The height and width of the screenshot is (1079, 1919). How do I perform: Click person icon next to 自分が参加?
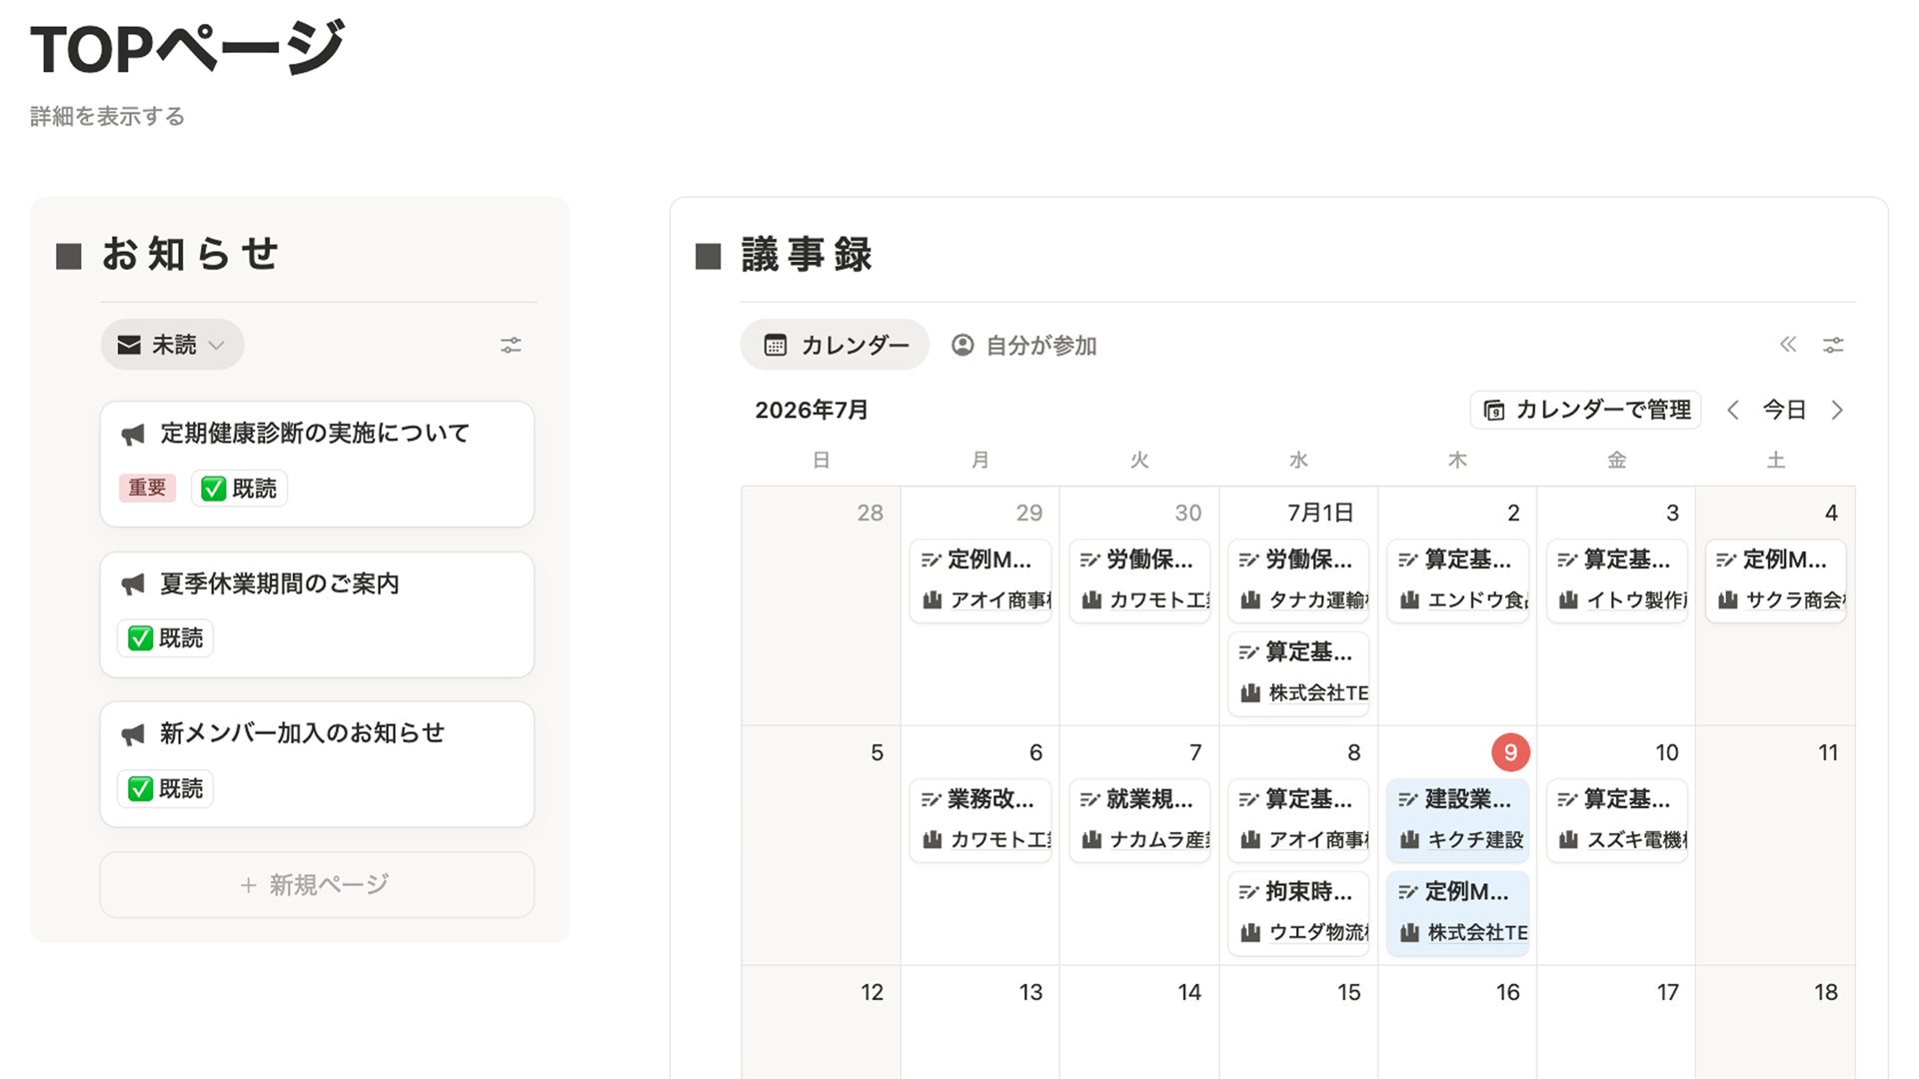962,345
